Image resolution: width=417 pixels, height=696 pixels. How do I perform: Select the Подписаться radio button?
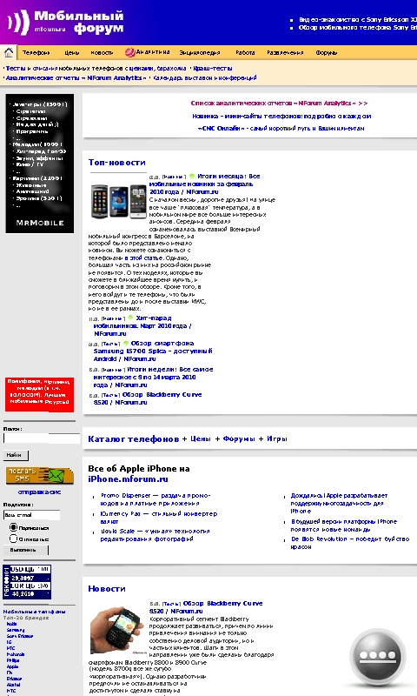coord(13,527)
